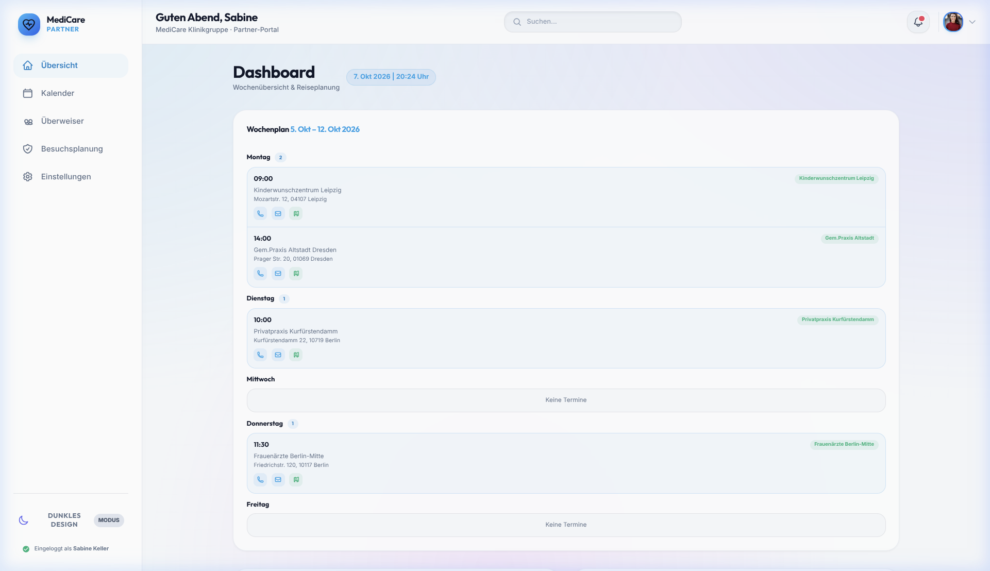Click Eingeloggt als Sabine Keller status

point(66,549)
